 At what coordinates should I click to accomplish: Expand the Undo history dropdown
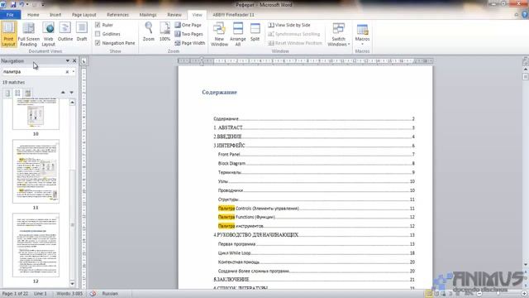coord(27,5)
